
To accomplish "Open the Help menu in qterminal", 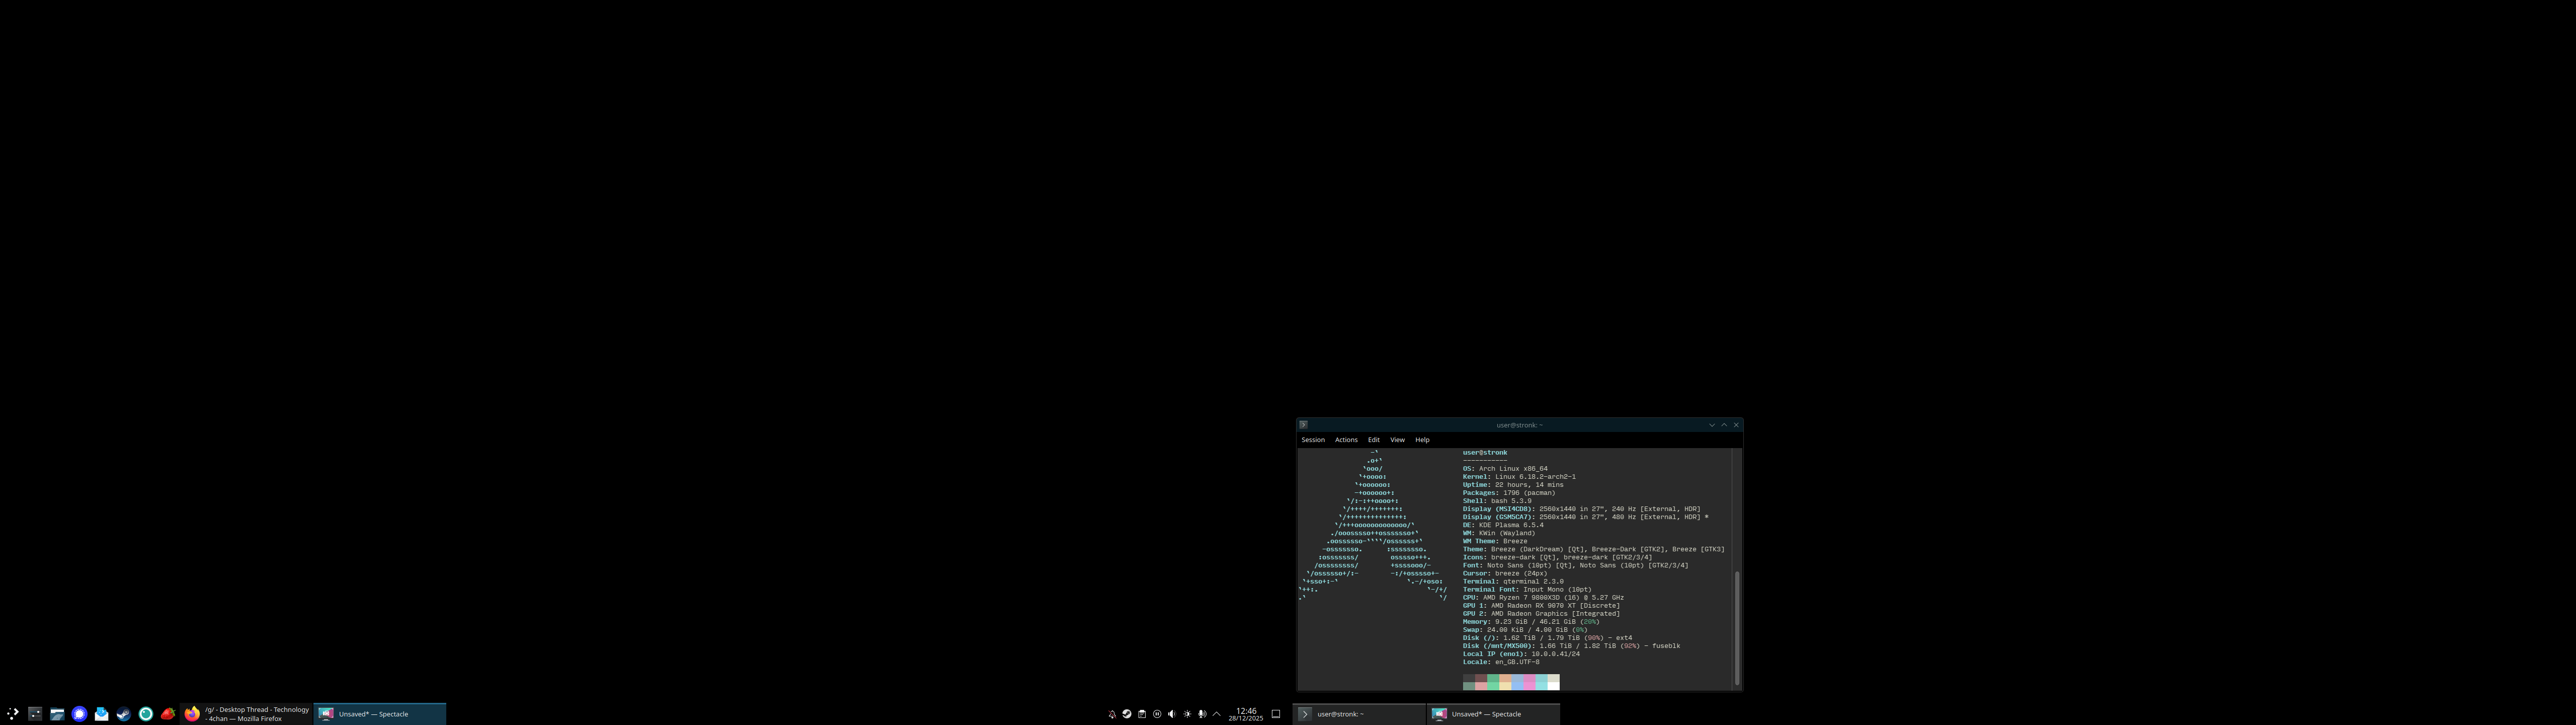I will pyautogui.click(x=1422, y=440).
